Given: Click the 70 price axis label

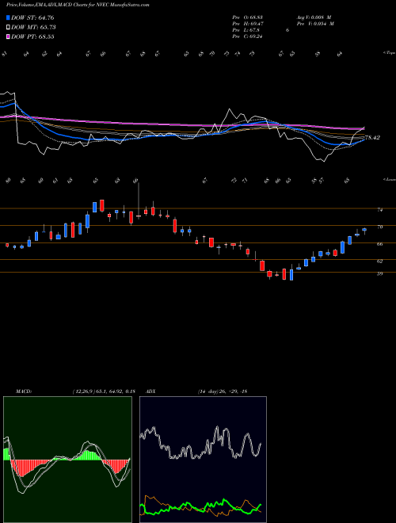Looking at the screenshot, I should pos(379,227).
